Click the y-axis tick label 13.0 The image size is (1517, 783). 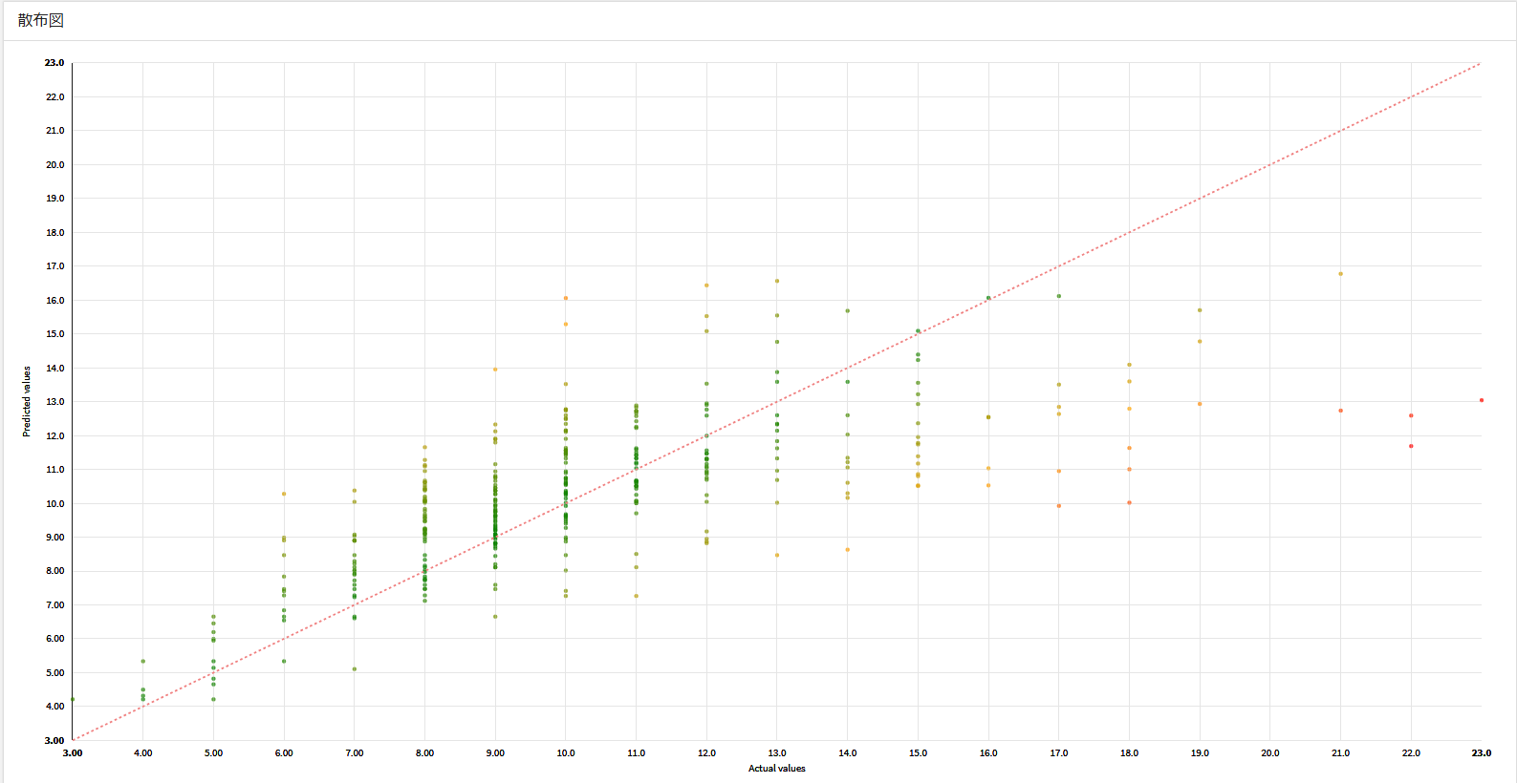coord(54,402)
